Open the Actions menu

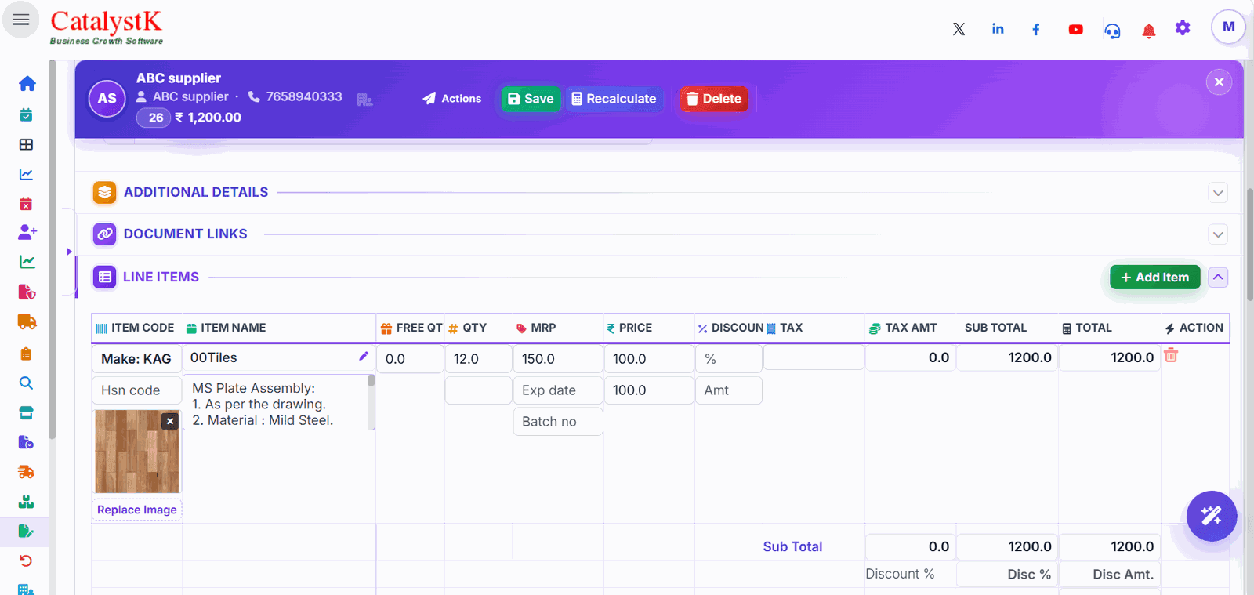point(452,99)
